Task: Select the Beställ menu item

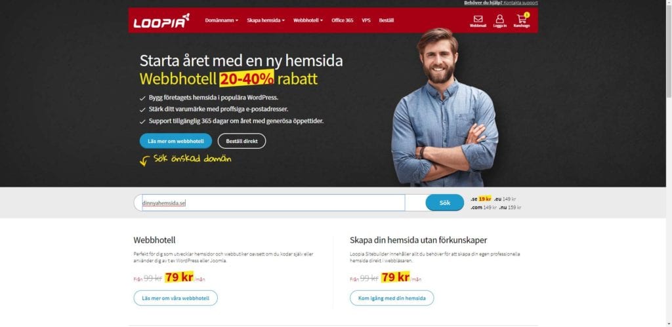Action: [386, 20]
